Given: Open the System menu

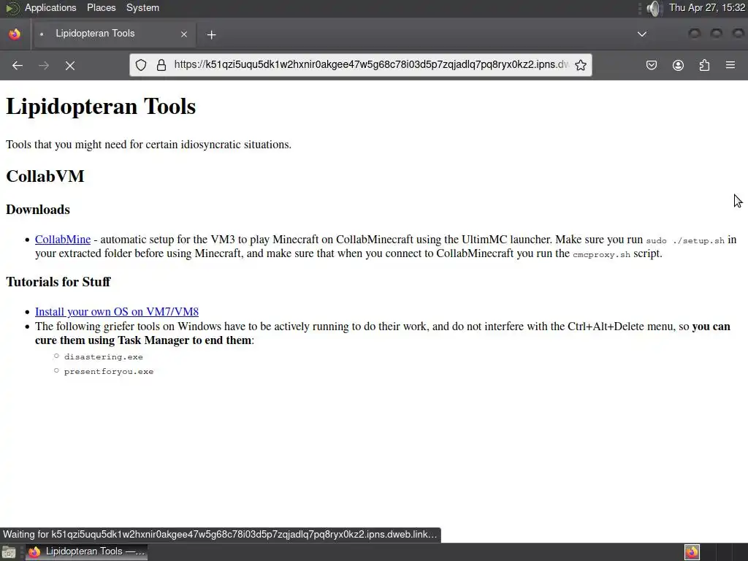Looking at the screenshot, I should pos(142,7).
